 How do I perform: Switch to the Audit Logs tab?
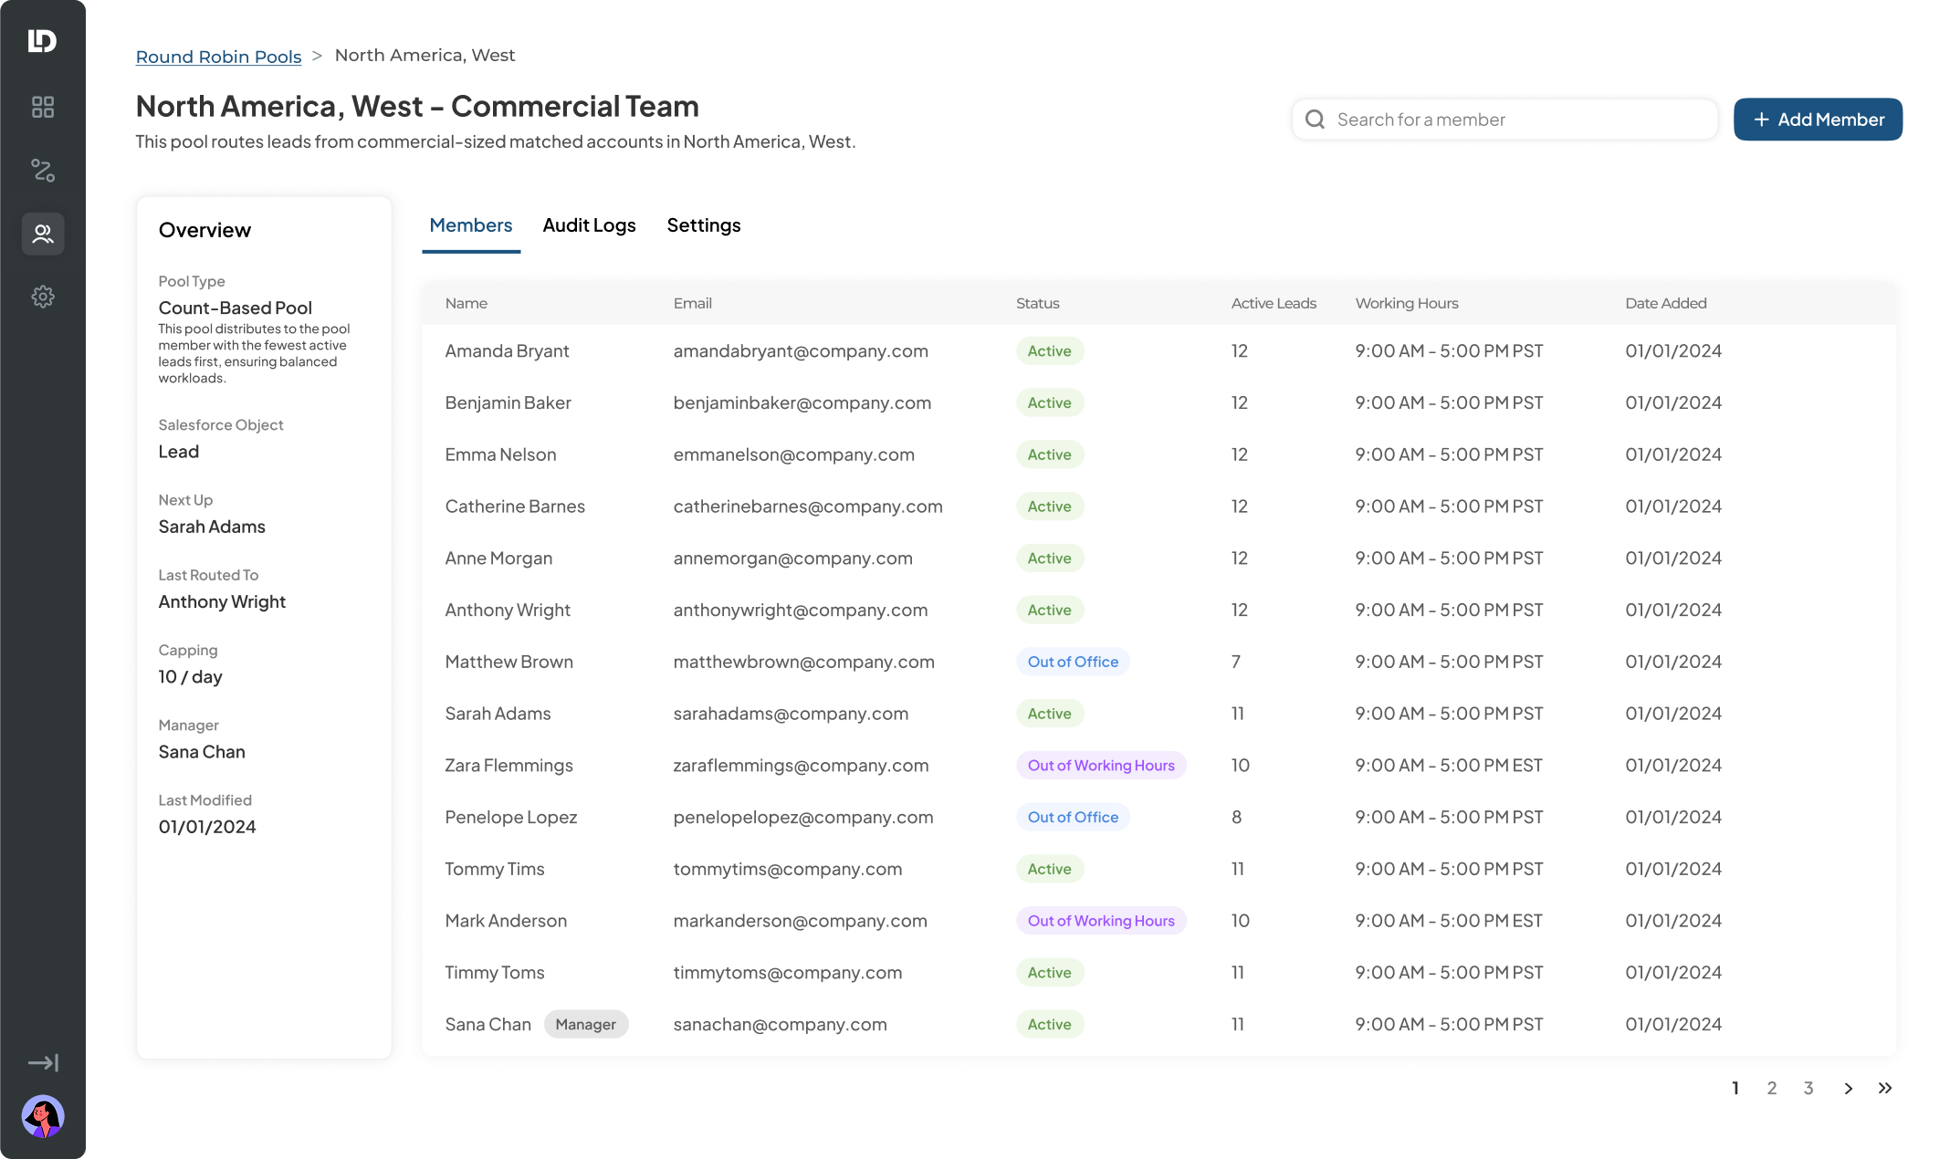click(589, 225)
